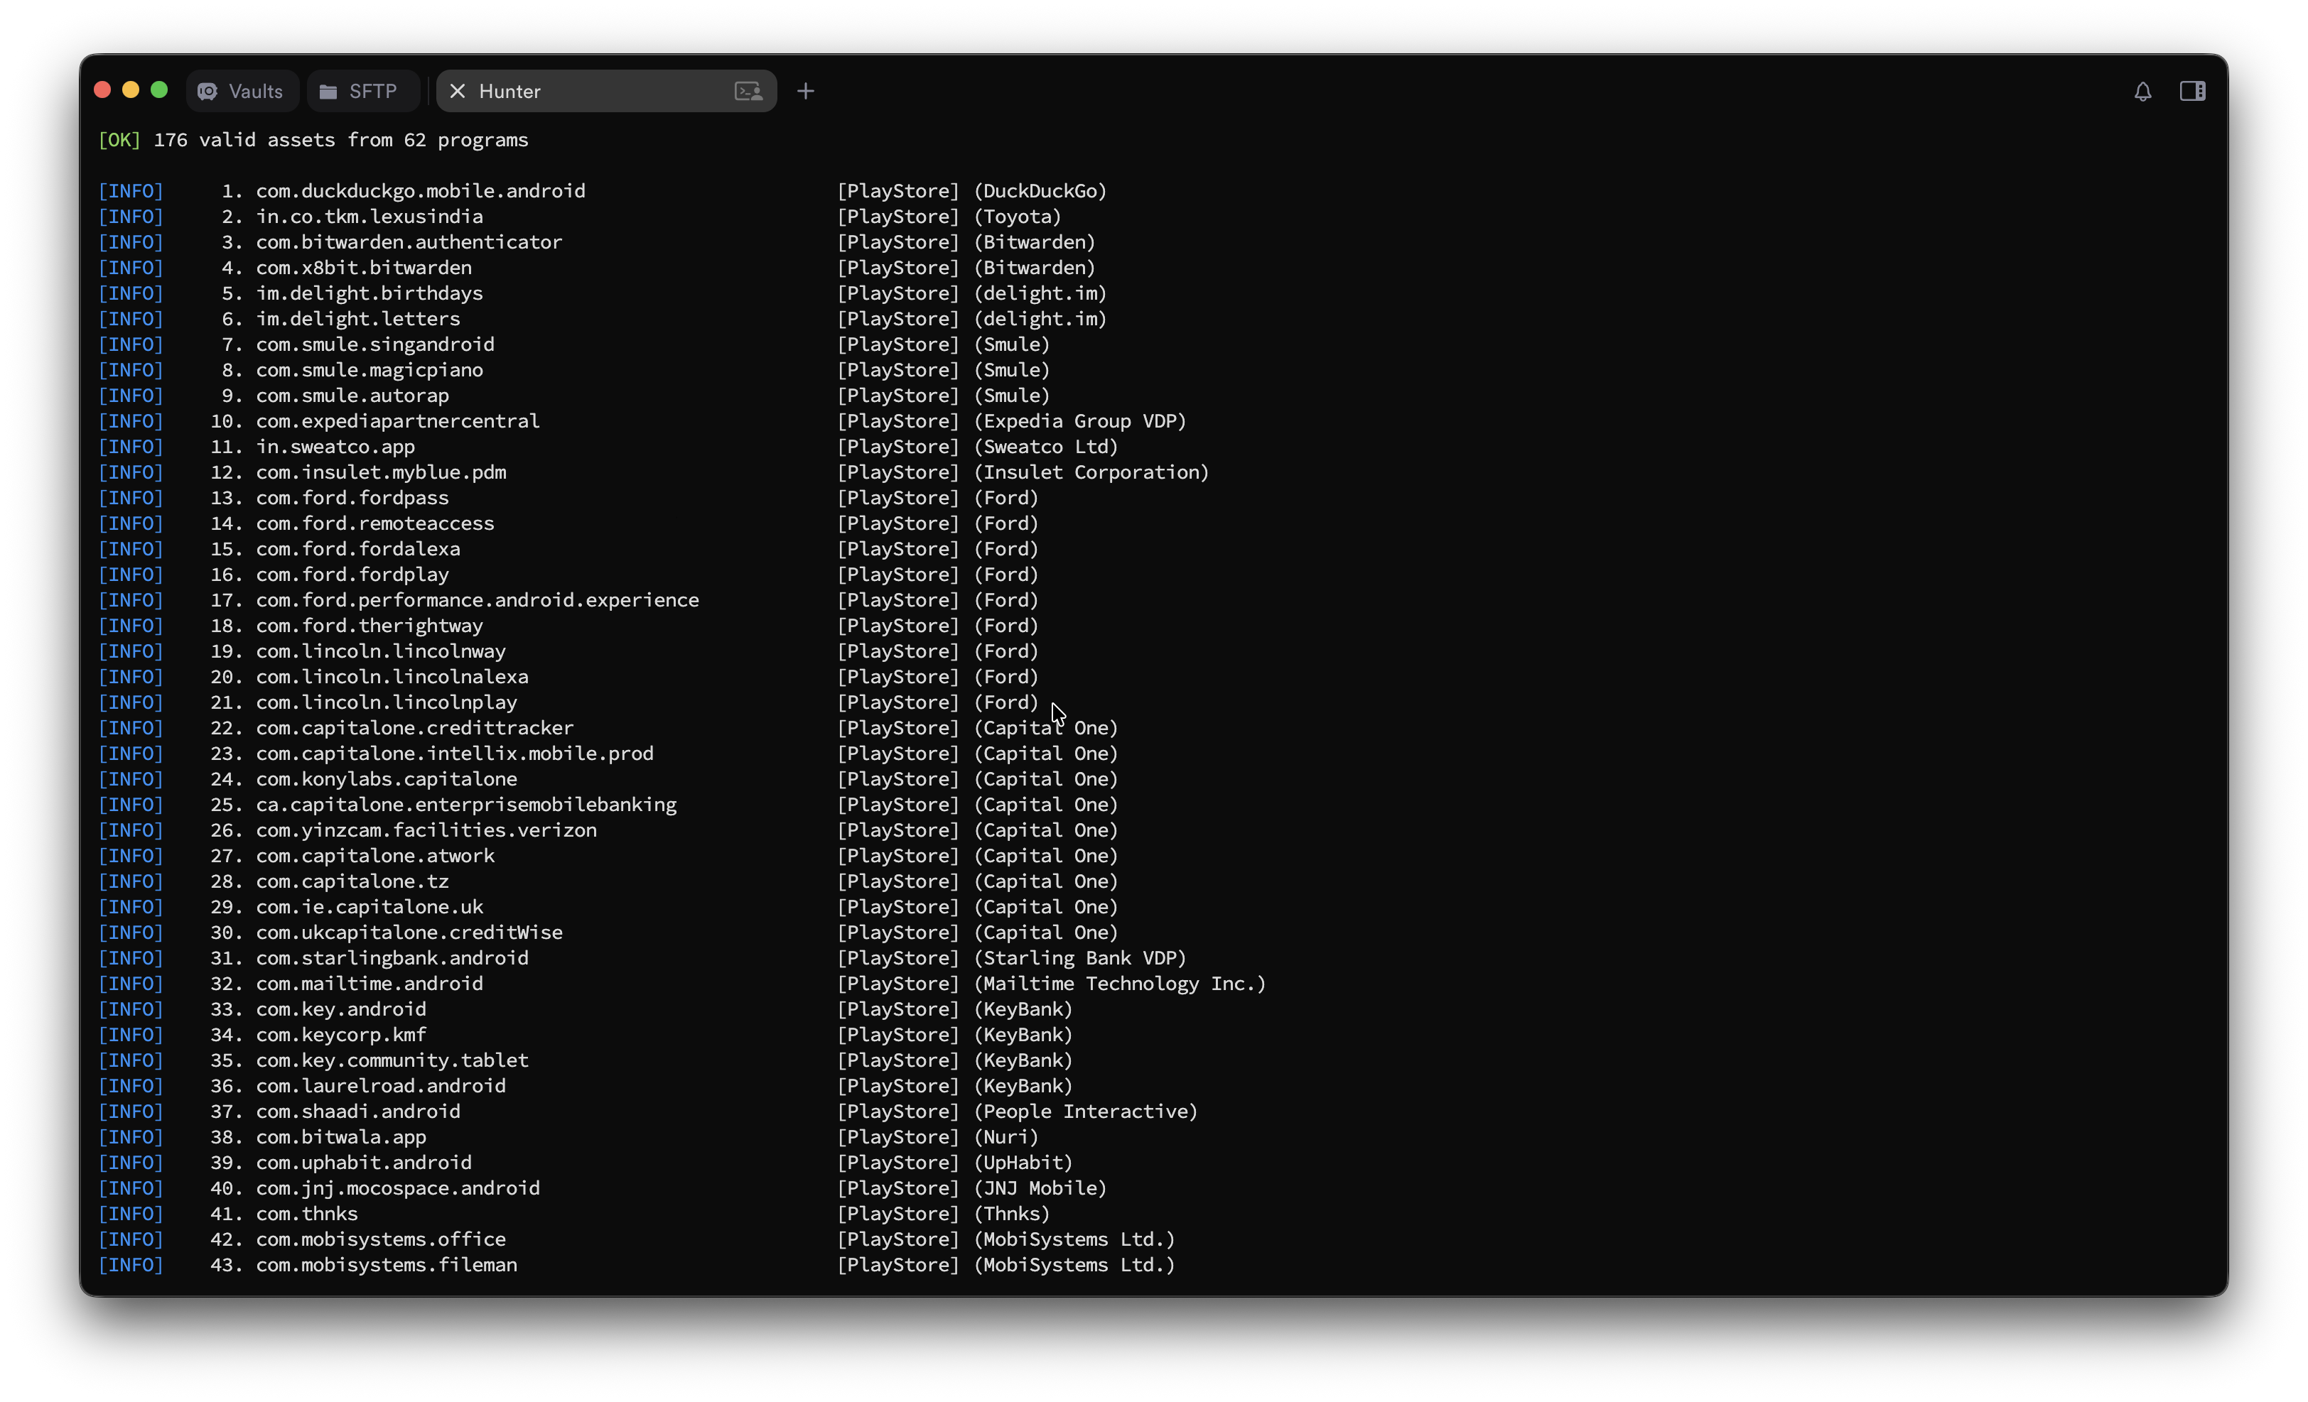Click the [OK] 176 valid assets line

coord(314,139)
